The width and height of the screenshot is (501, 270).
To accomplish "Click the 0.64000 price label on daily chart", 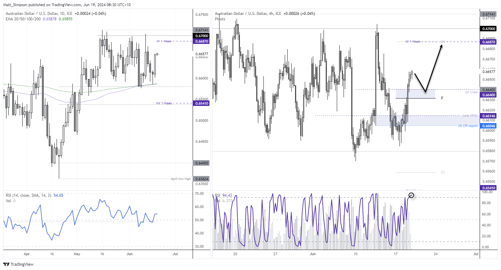I will coord(201,163).
